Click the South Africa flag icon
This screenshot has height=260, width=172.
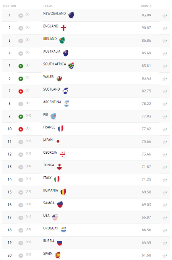pos(71,66)
